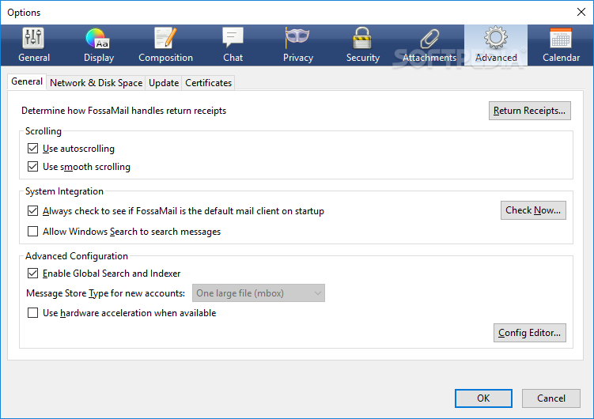Close the Options window

point(581,12)
